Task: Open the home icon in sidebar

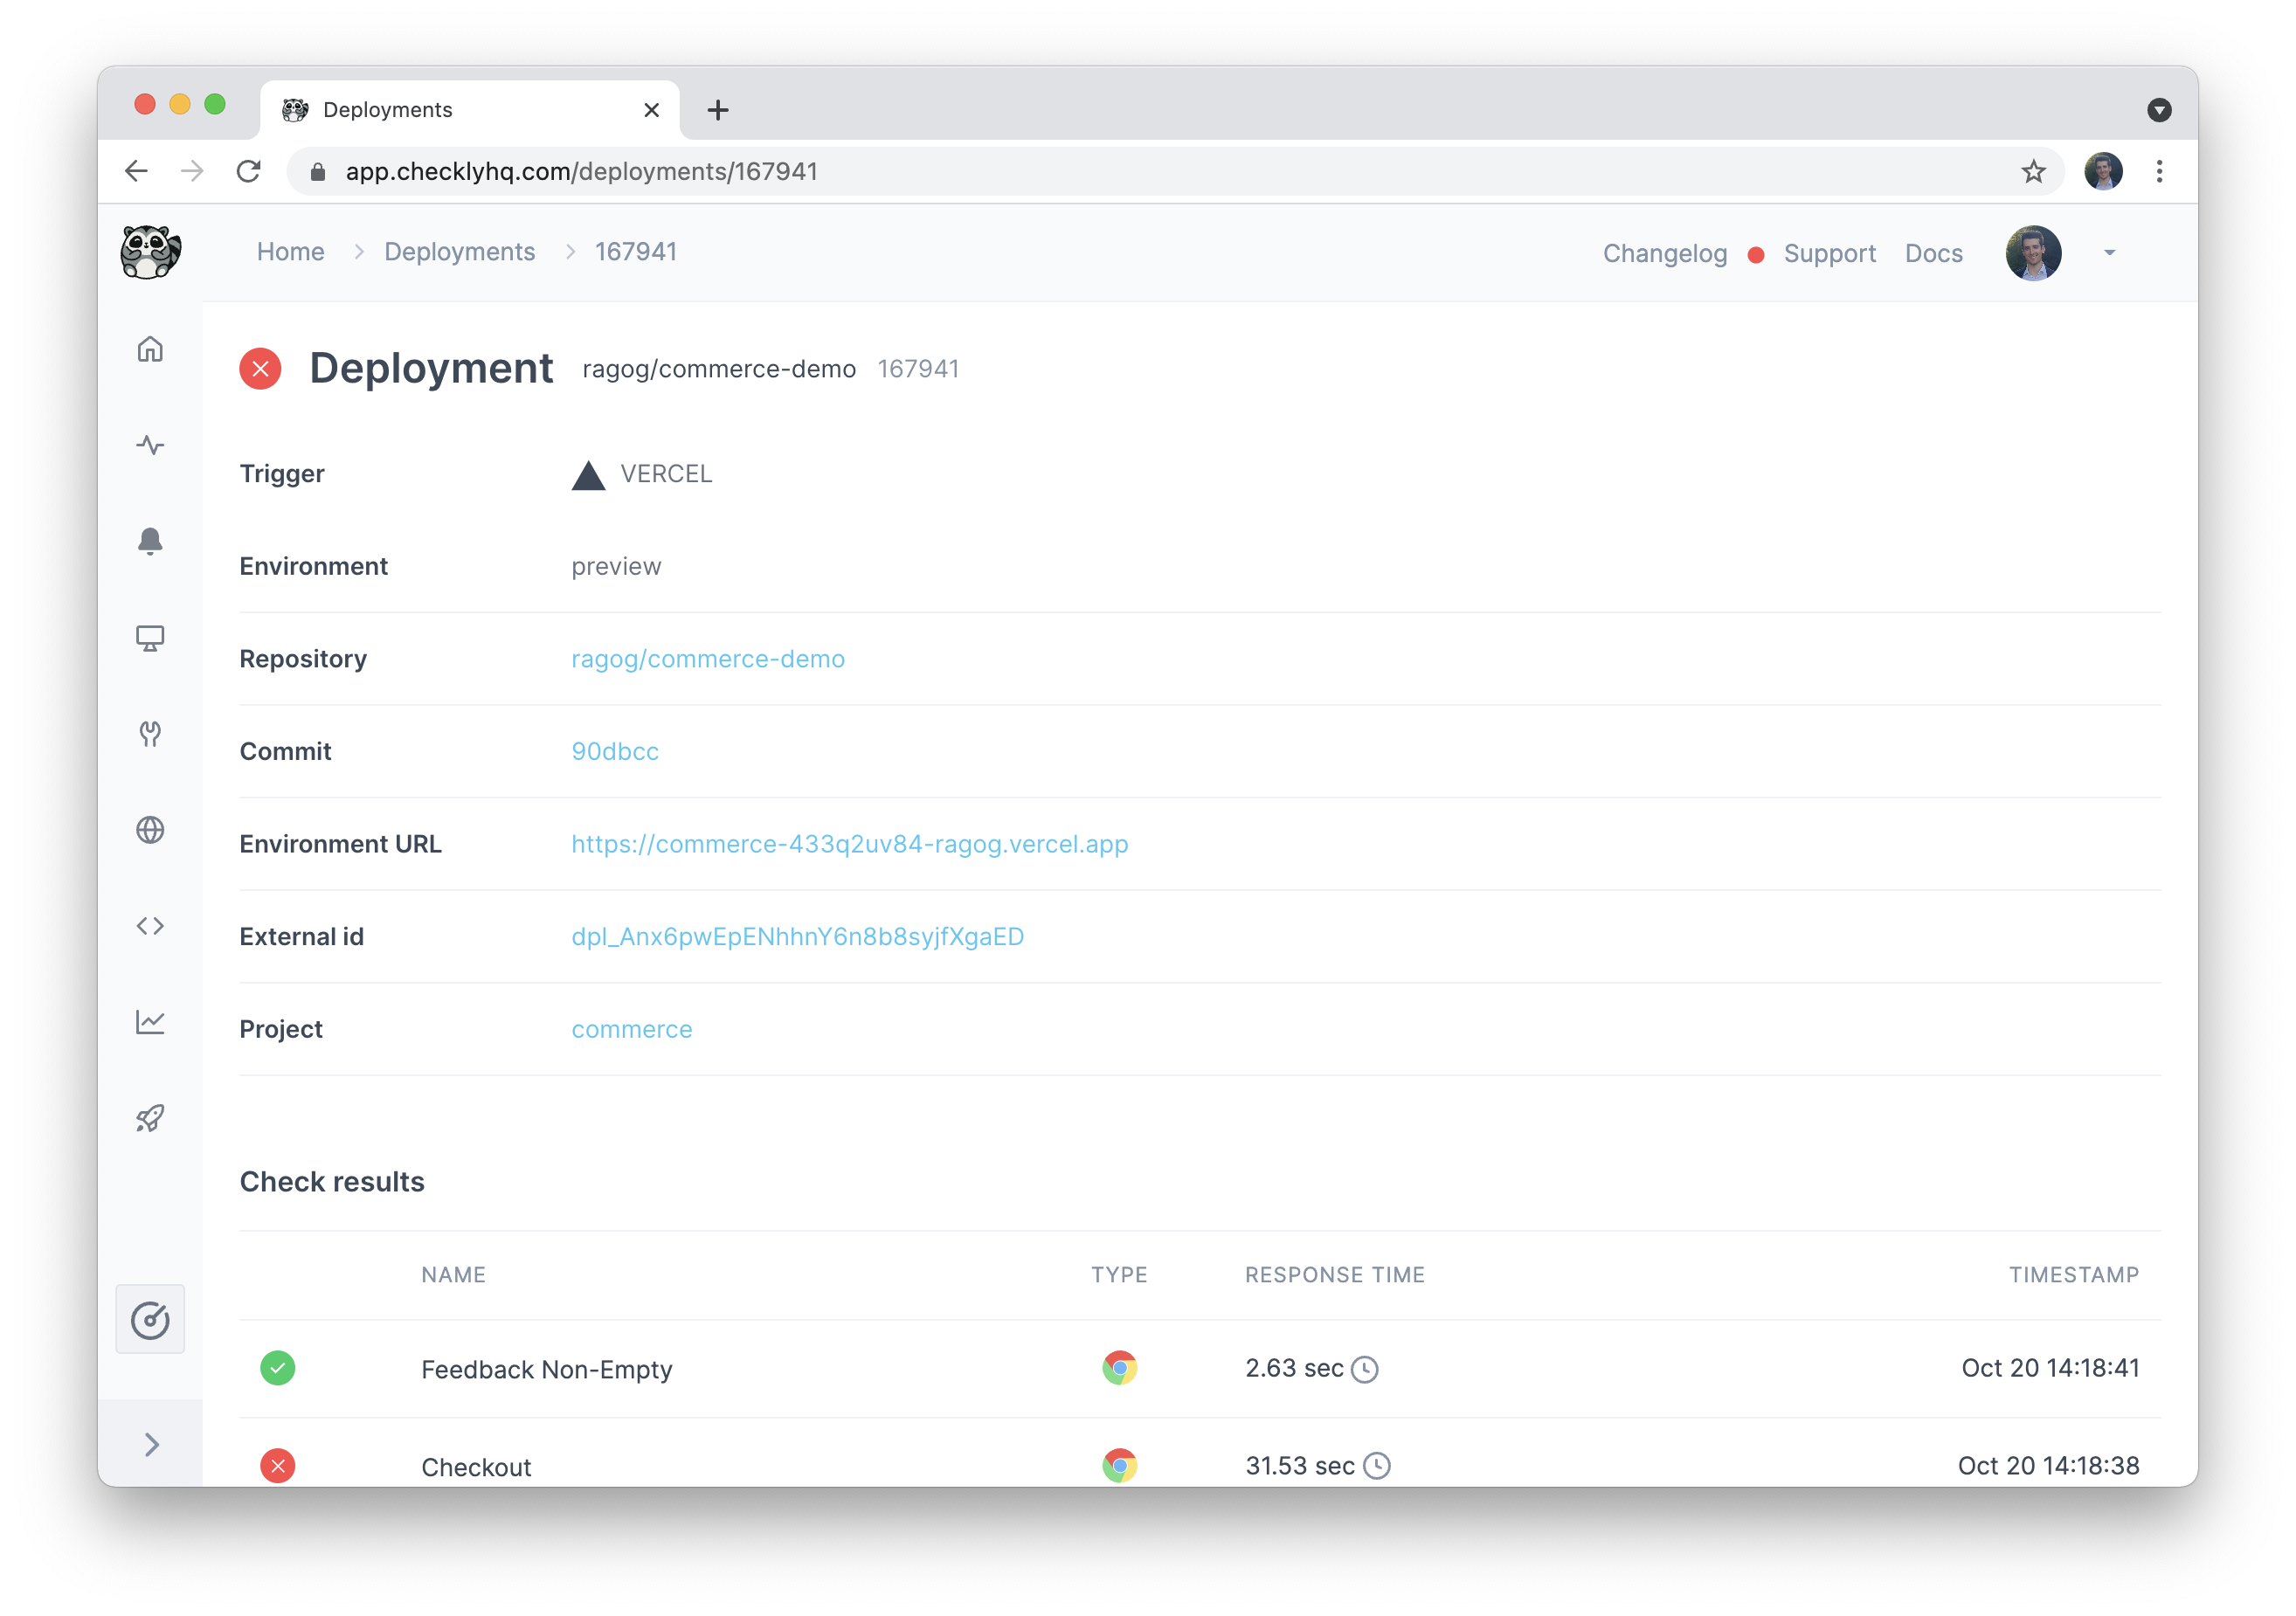Action: (x=150, y=349)
